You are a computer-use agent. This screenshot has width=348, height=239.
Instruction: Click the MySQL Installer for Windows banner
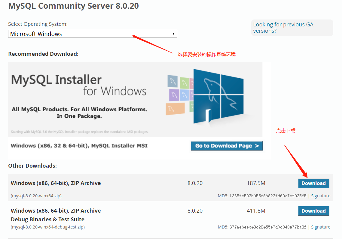tap(135, 100)
